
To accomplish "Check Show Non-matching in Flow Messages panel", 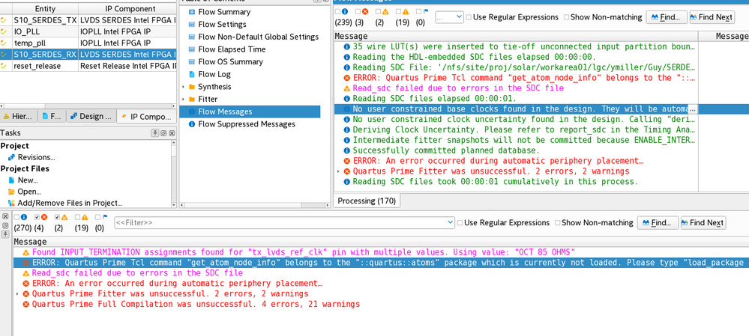I will coord(566,17).
